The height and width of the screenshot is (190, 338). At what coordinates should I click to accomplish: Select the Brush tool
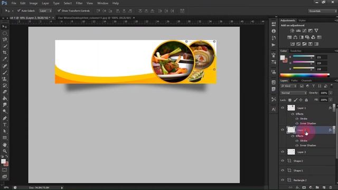pyautogui.click(x=5, y=72)
